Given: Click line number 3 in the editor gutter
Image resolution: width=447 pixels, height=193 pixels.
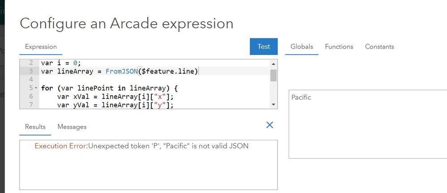Looking at the screenshot, I should [x=31, y=71].
